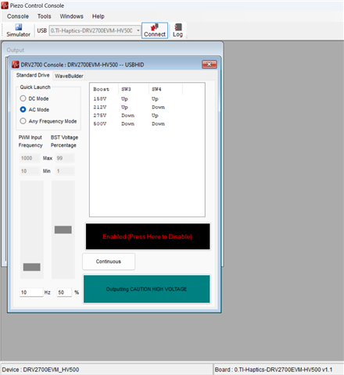Click Enabled (Press Here to Disable) button
The image size is (344, 375).
click(x=148, y=237)
